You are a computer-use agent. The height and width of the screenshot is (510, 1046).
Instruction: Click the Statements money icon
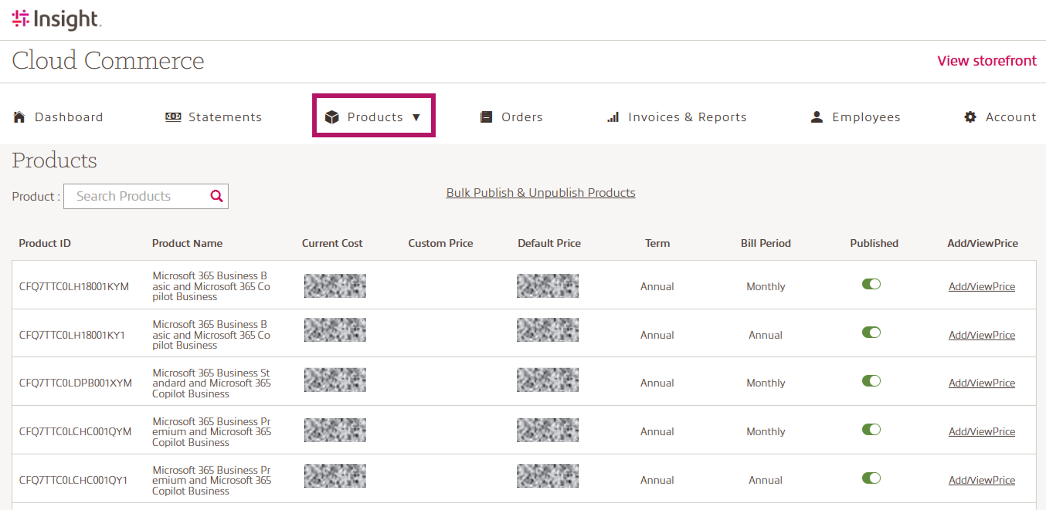pyautogui.click(x=173, y=117)
